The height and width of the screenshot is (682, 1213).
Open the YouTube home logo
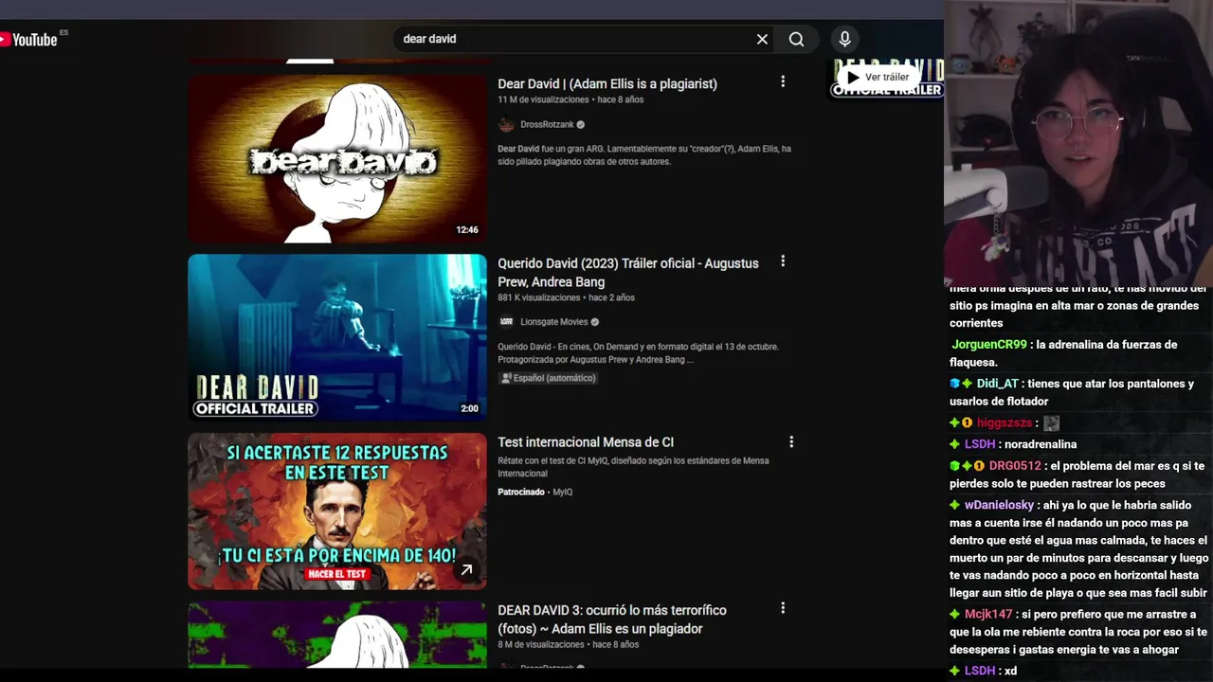click(30, 39)
